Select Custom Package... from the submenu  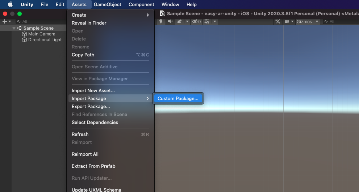(x=178, y=98)
